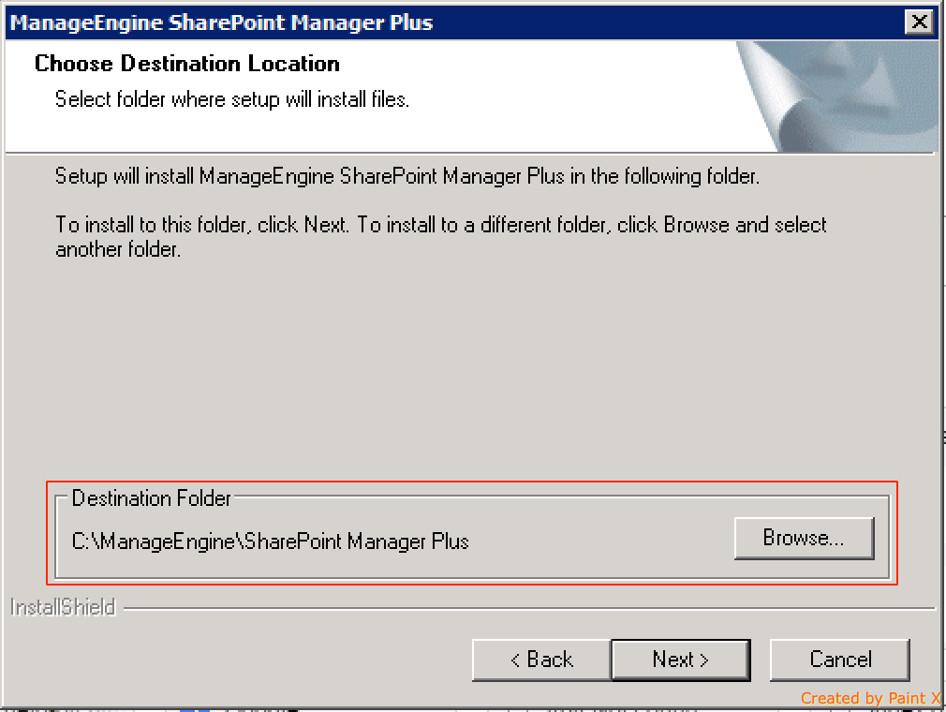Click the 'To install to this folder' instruction
The height and width of the screenshot is (712, 946).
coord(440,226)
